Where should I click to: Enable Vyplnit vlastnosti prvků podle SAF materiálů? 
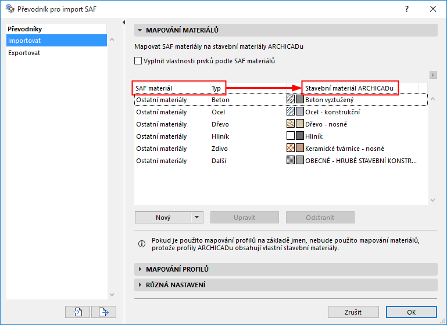(138, 60)
